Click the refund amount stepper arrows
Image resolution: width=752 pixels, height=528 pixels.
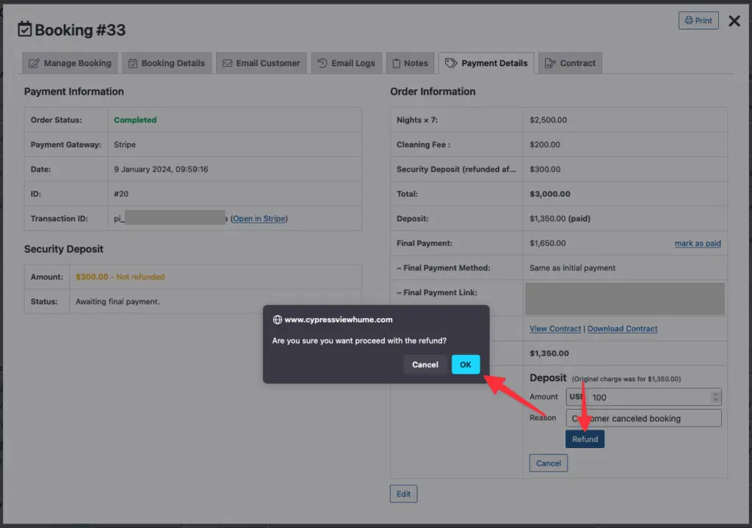[x=715, y=397]
